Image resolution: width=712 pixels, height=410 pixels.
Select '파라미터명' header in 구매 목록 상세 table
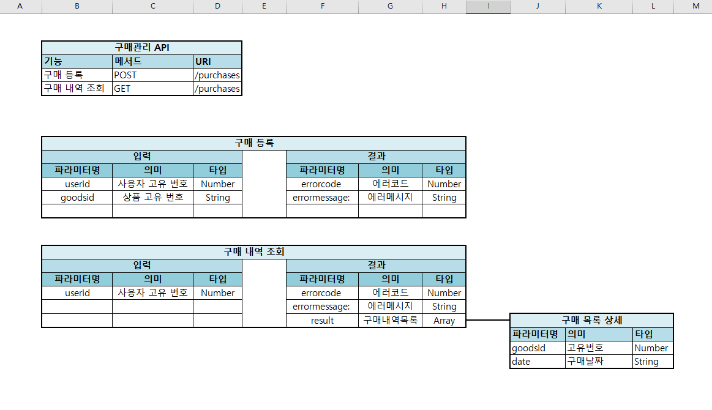click(x=538, y=334)
